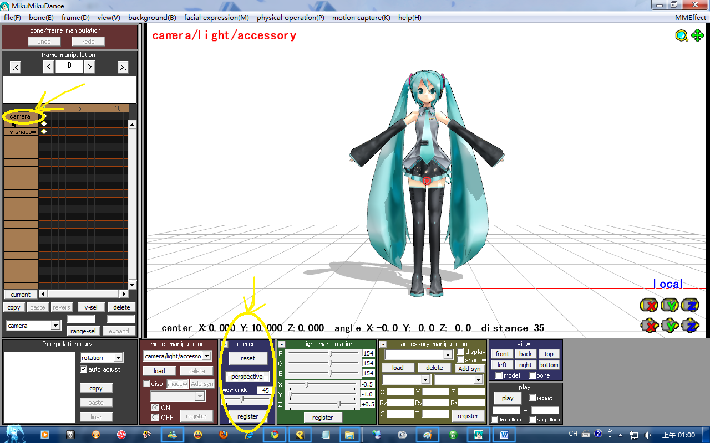Viewport: 710px width, 443px height.
Task: Click the frame number input field
Action: click(x=69, y=66)
